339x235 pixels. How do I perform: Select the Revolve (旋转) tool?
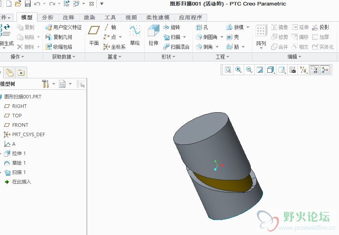(172, 27)
